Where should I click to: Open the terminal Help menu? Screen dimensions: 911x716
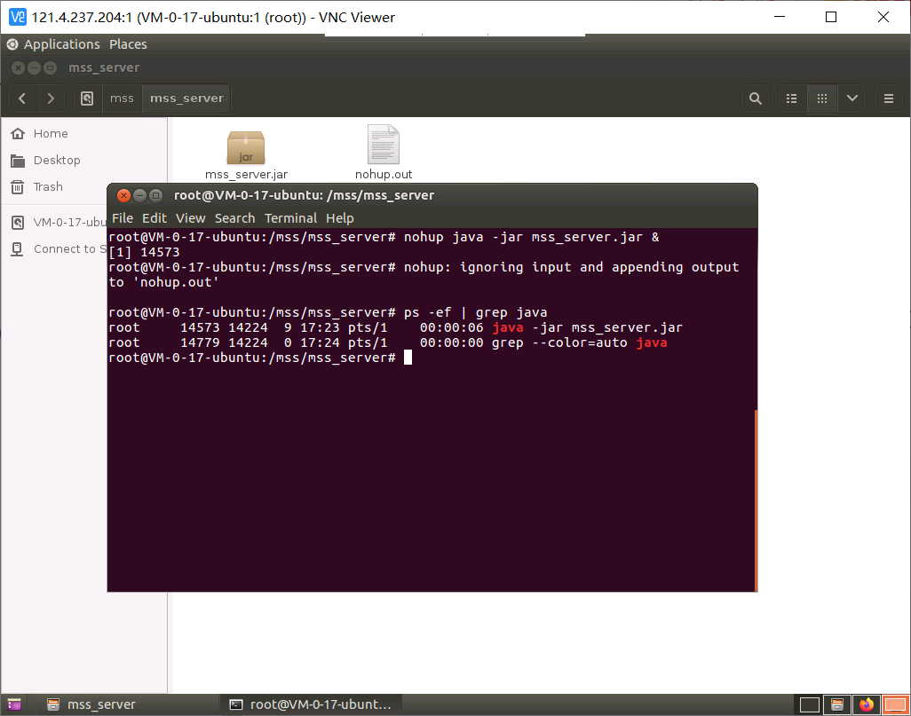pos(340,218)
